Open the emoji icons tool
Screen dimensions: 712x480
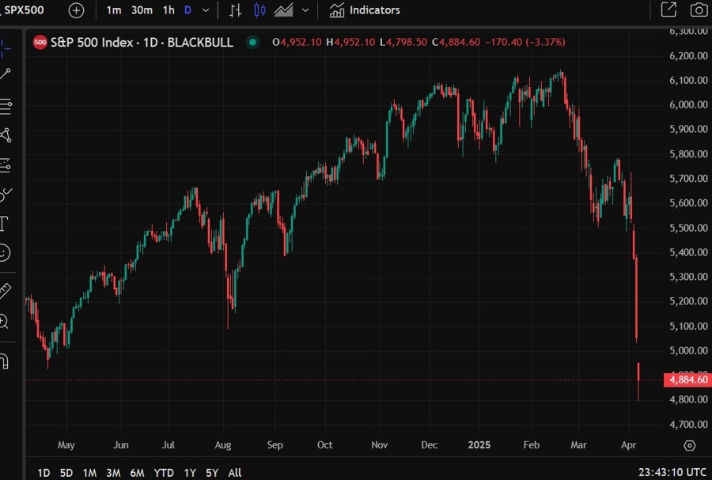pos(4,253)
